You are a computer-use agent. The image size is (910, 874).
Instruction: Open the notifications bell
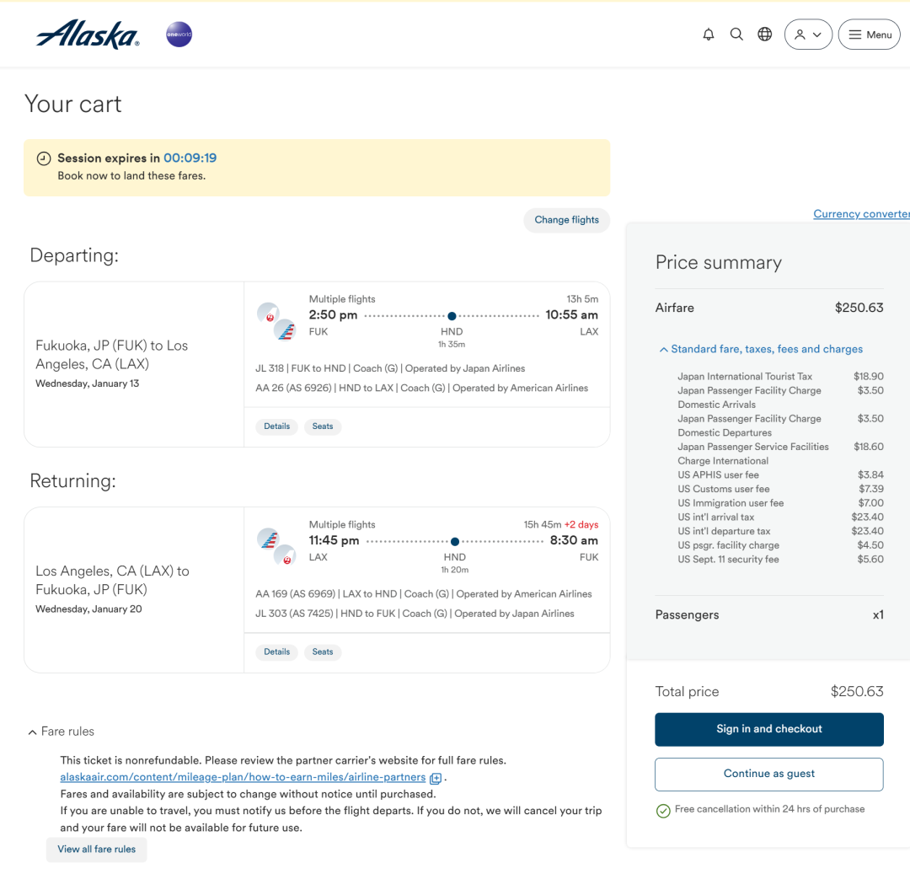(708, 35)
